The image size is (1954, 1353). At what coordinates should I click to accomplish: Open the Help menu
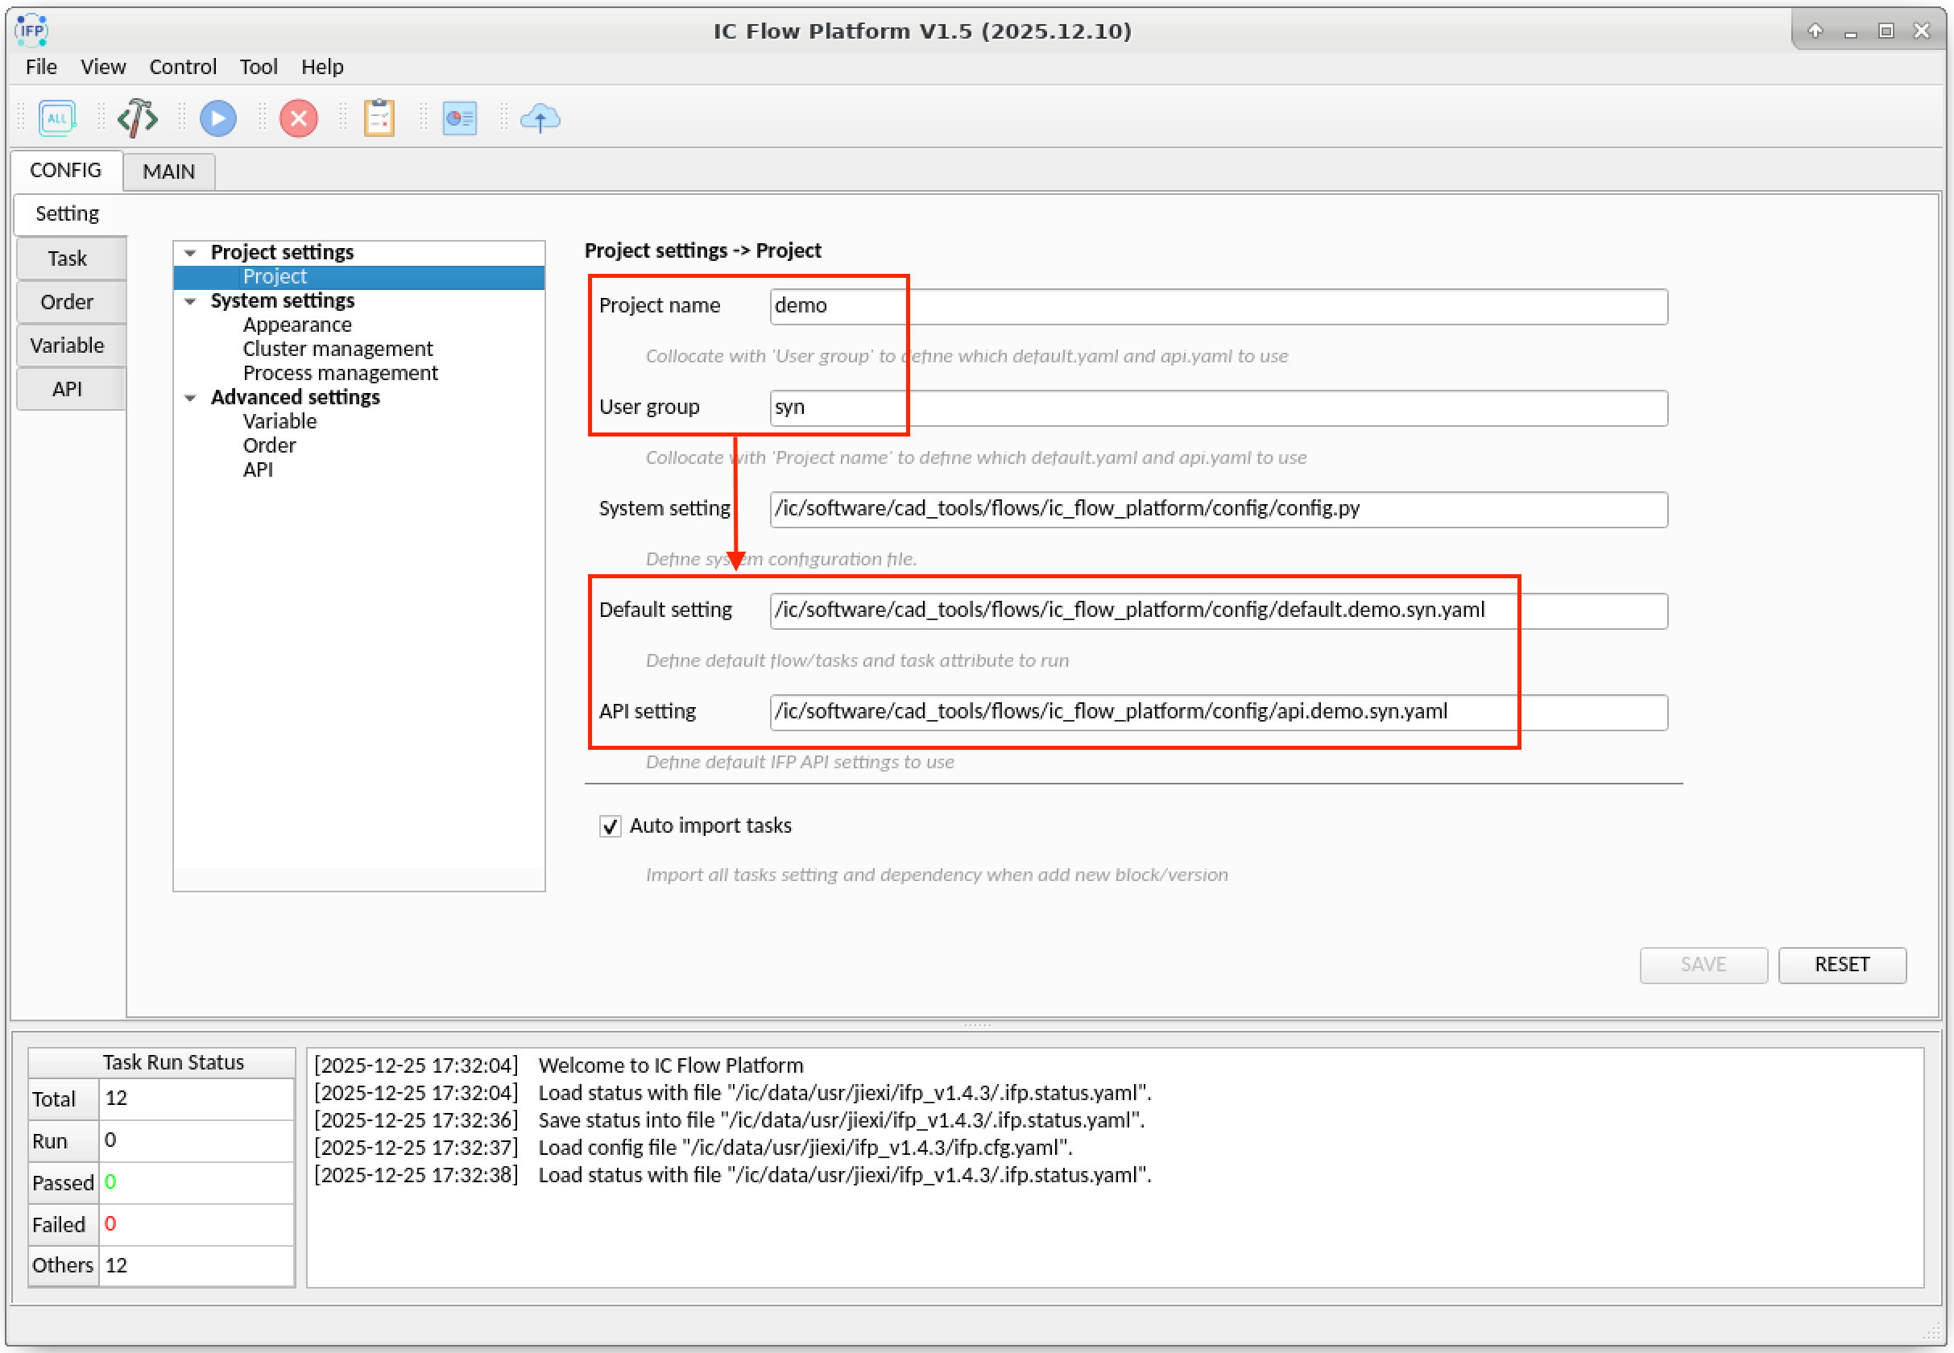(322, 67)
